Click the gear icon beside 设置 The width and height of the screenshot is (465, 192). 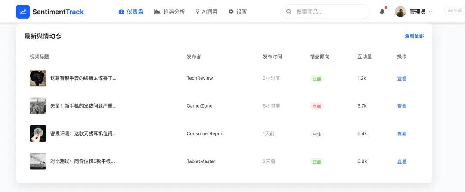pyautogui.click(x=231, y=12)
